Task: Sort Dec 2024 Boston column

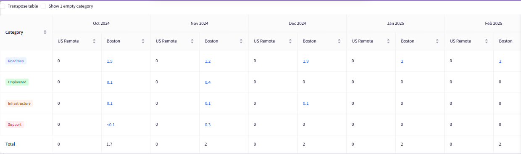Action: (x=339, y=41)
